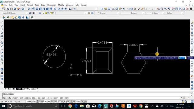194x109 pixels.
Task: Click the Match Properties brush icon
Action: pyautogui.click(x=139, y=9)
